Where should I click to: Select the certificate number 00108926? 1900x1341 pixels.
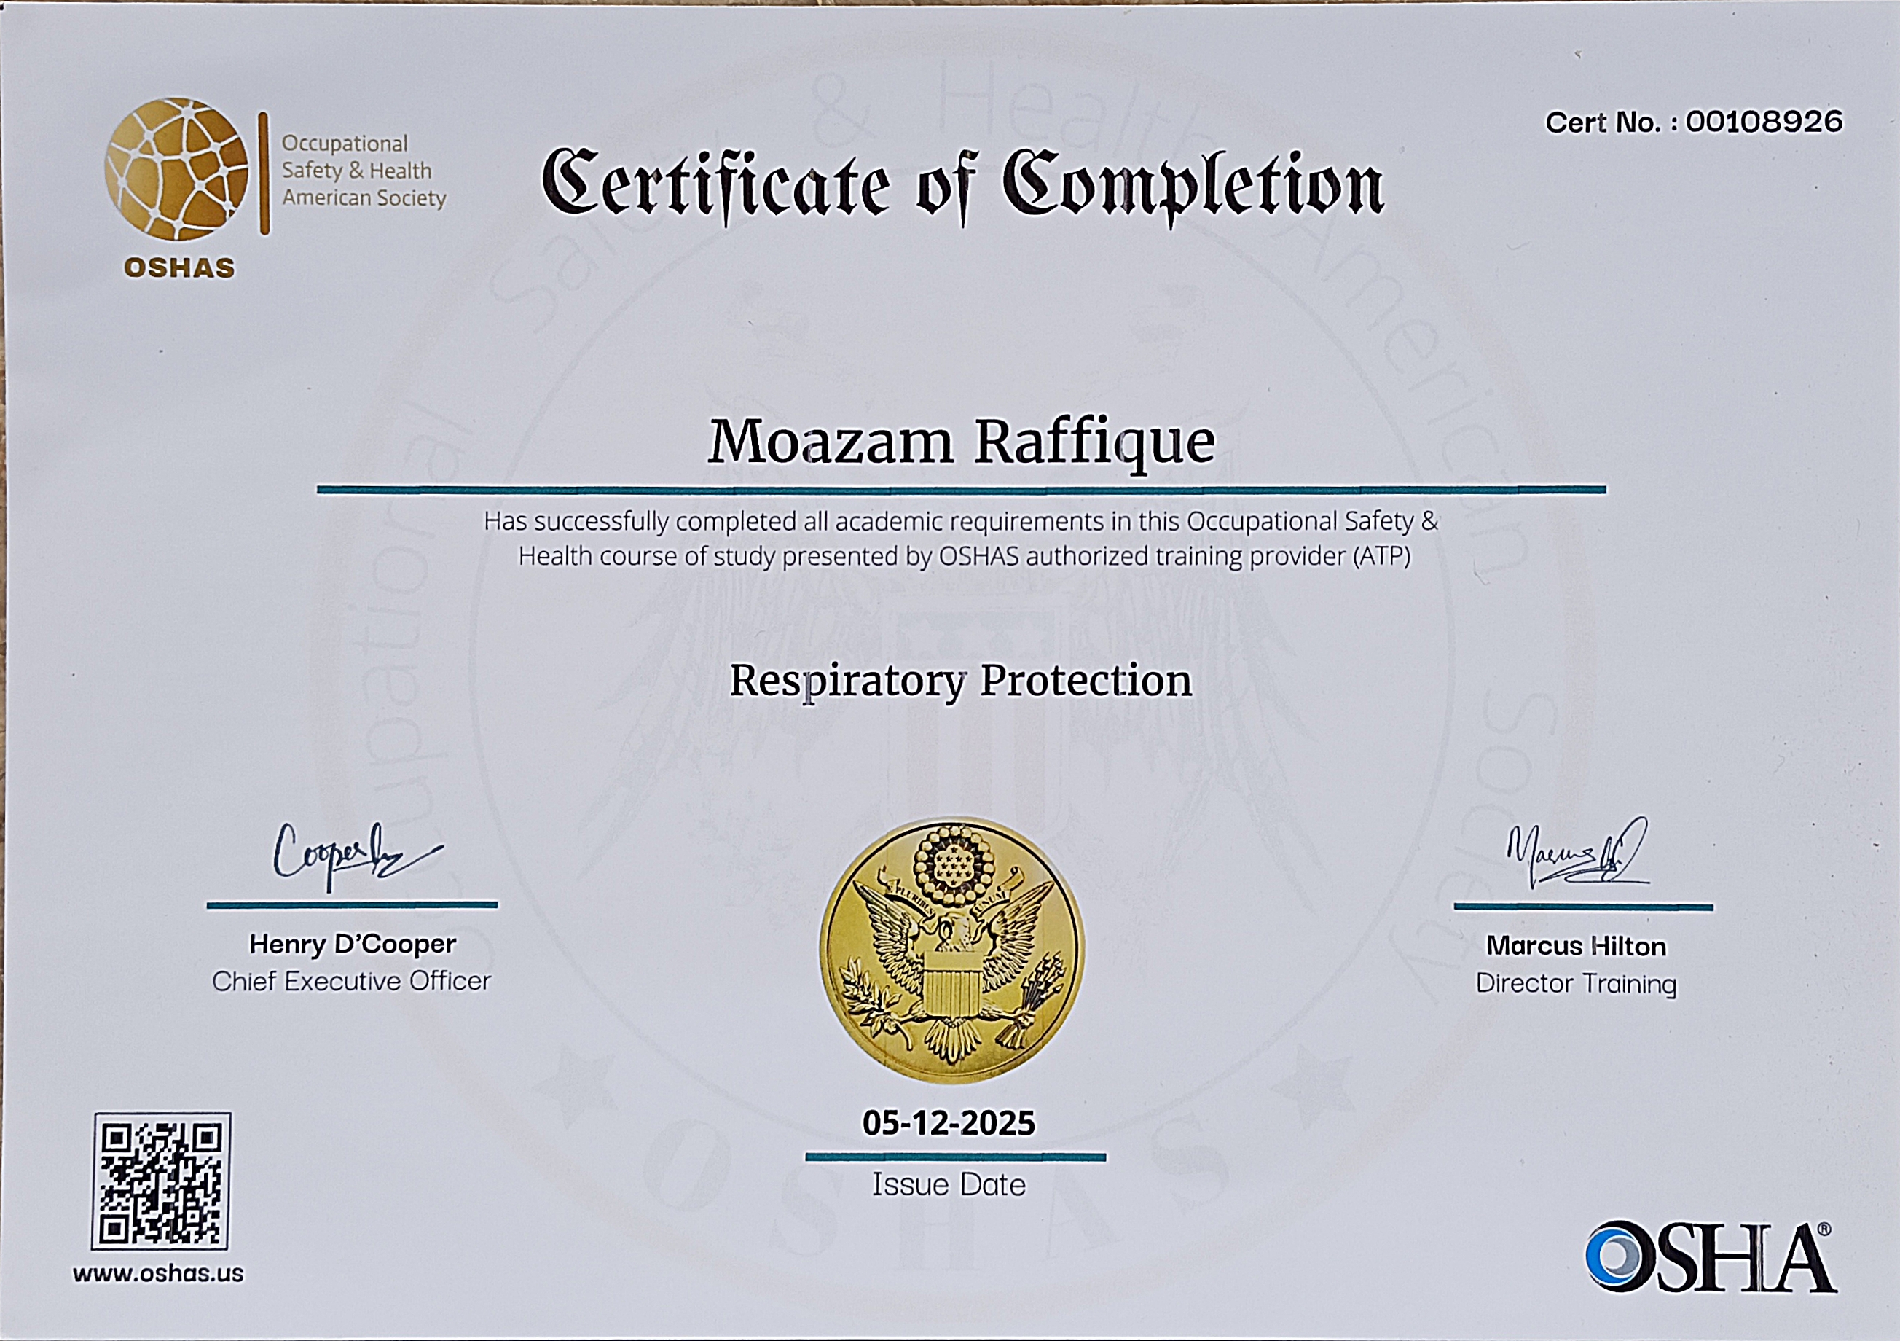1764,122
